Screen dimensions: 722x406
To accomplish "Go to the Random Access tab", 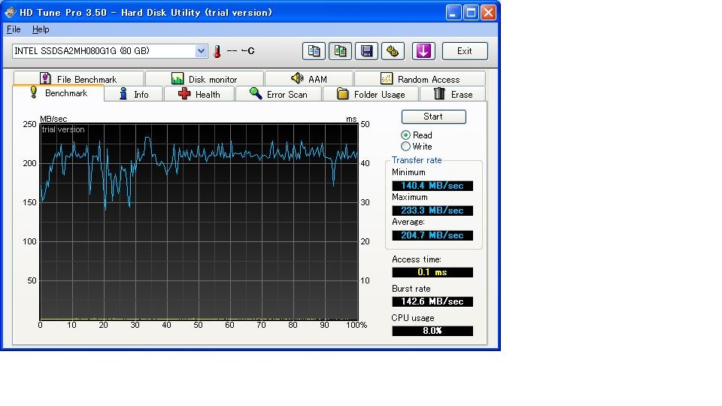I will point(420,79).
